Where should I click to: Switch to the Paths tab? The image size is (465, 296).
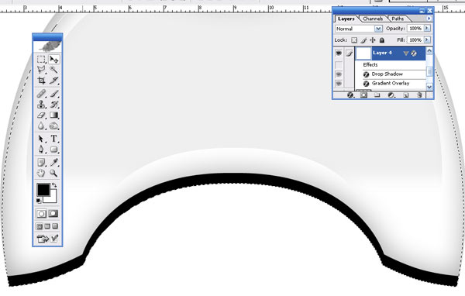tap(398, 19)
